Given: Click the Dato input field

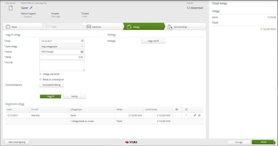Looking at the screenshot, I should pos(62,41).
